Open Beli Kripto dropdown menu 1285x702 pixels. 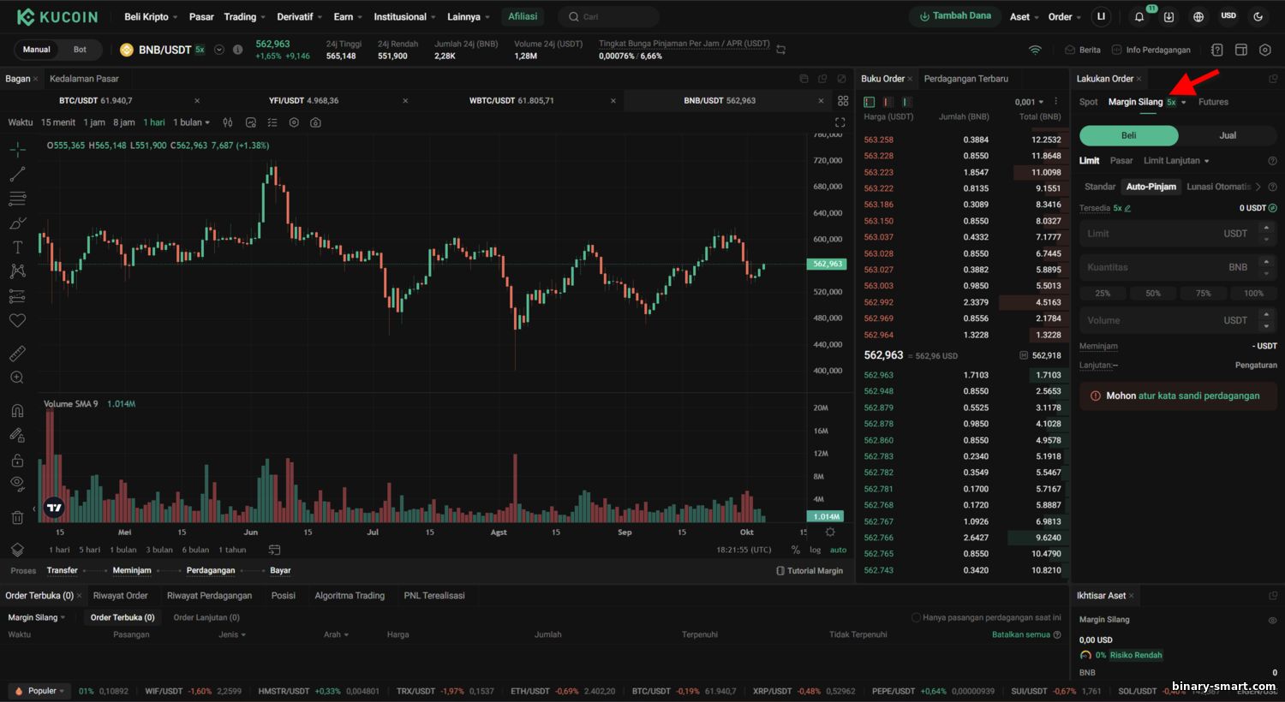[x=151, y=16]
